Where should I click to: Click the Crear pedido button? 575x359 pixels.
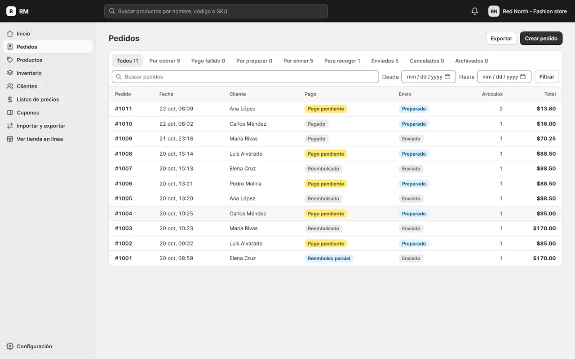click(541, 39)
